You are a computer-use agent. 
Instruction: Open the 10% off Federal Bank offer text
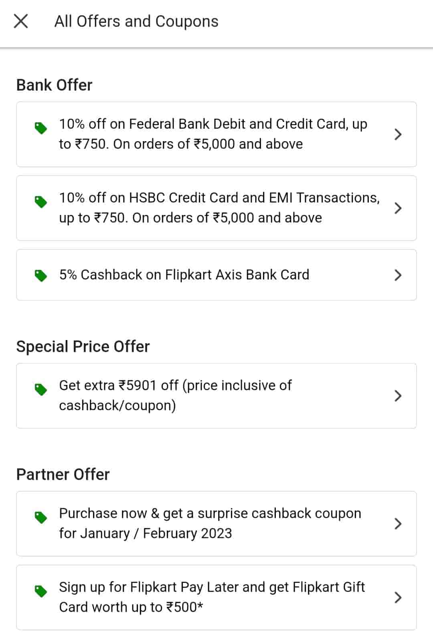tap(212, 134)
